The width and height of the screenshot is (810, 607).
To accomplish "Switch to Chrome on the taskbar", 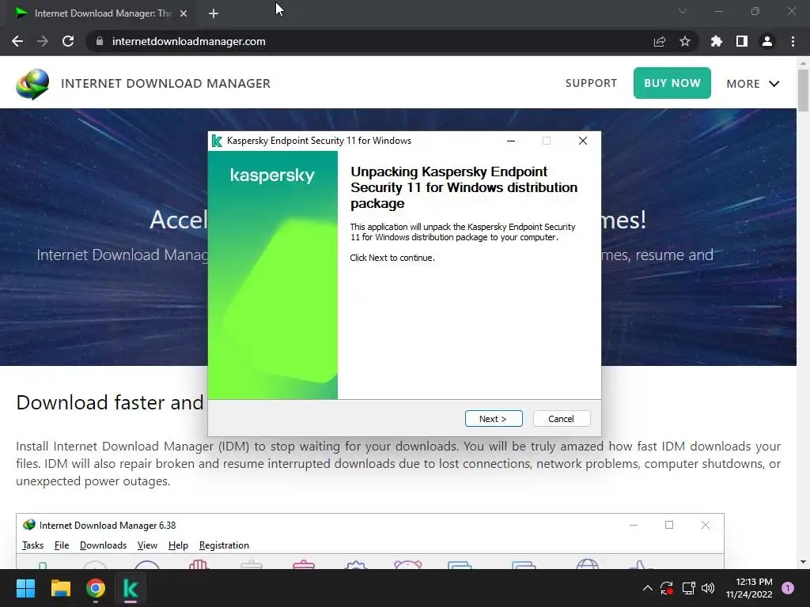I will pos(96,588).
